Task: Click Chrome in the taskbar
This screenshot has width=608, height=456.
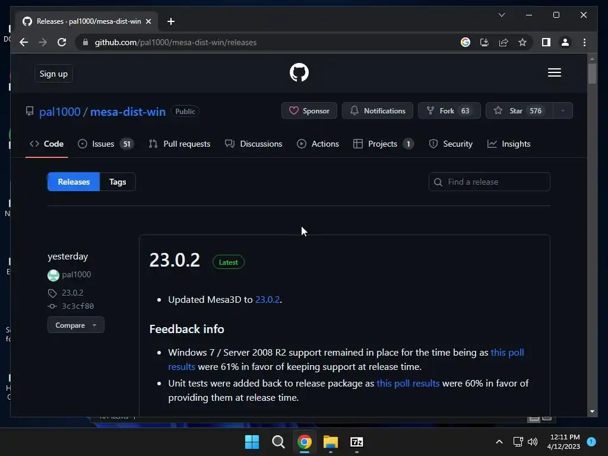Action: 305,442
